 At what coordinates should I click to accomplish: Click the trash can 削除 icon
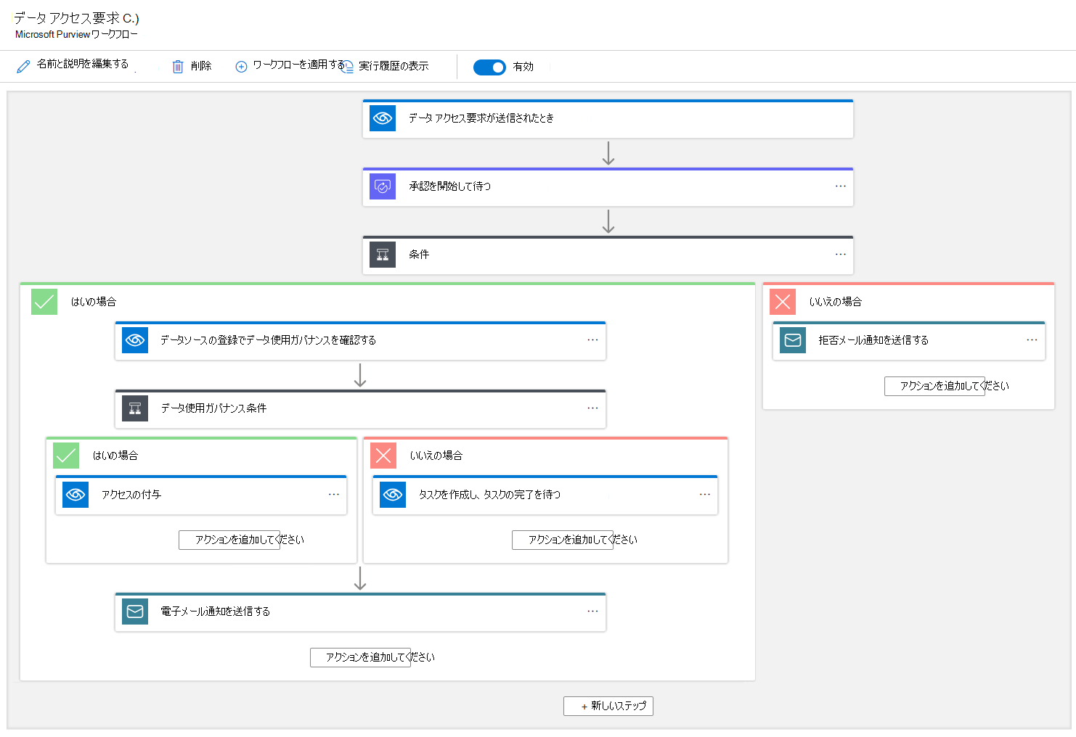click(178, 67)
